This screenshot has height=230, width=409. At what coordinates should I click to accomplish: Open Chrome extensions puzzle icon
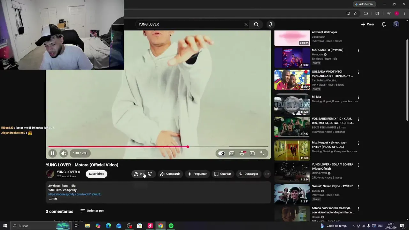pyautogui.click(x=366, y=13)
